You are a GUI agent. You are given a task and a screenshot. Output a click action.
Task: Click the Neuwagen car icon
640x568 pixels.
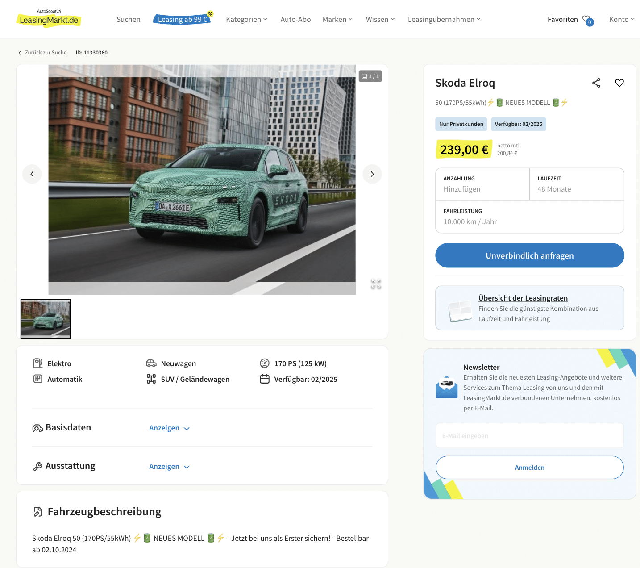tap(151, 363)
